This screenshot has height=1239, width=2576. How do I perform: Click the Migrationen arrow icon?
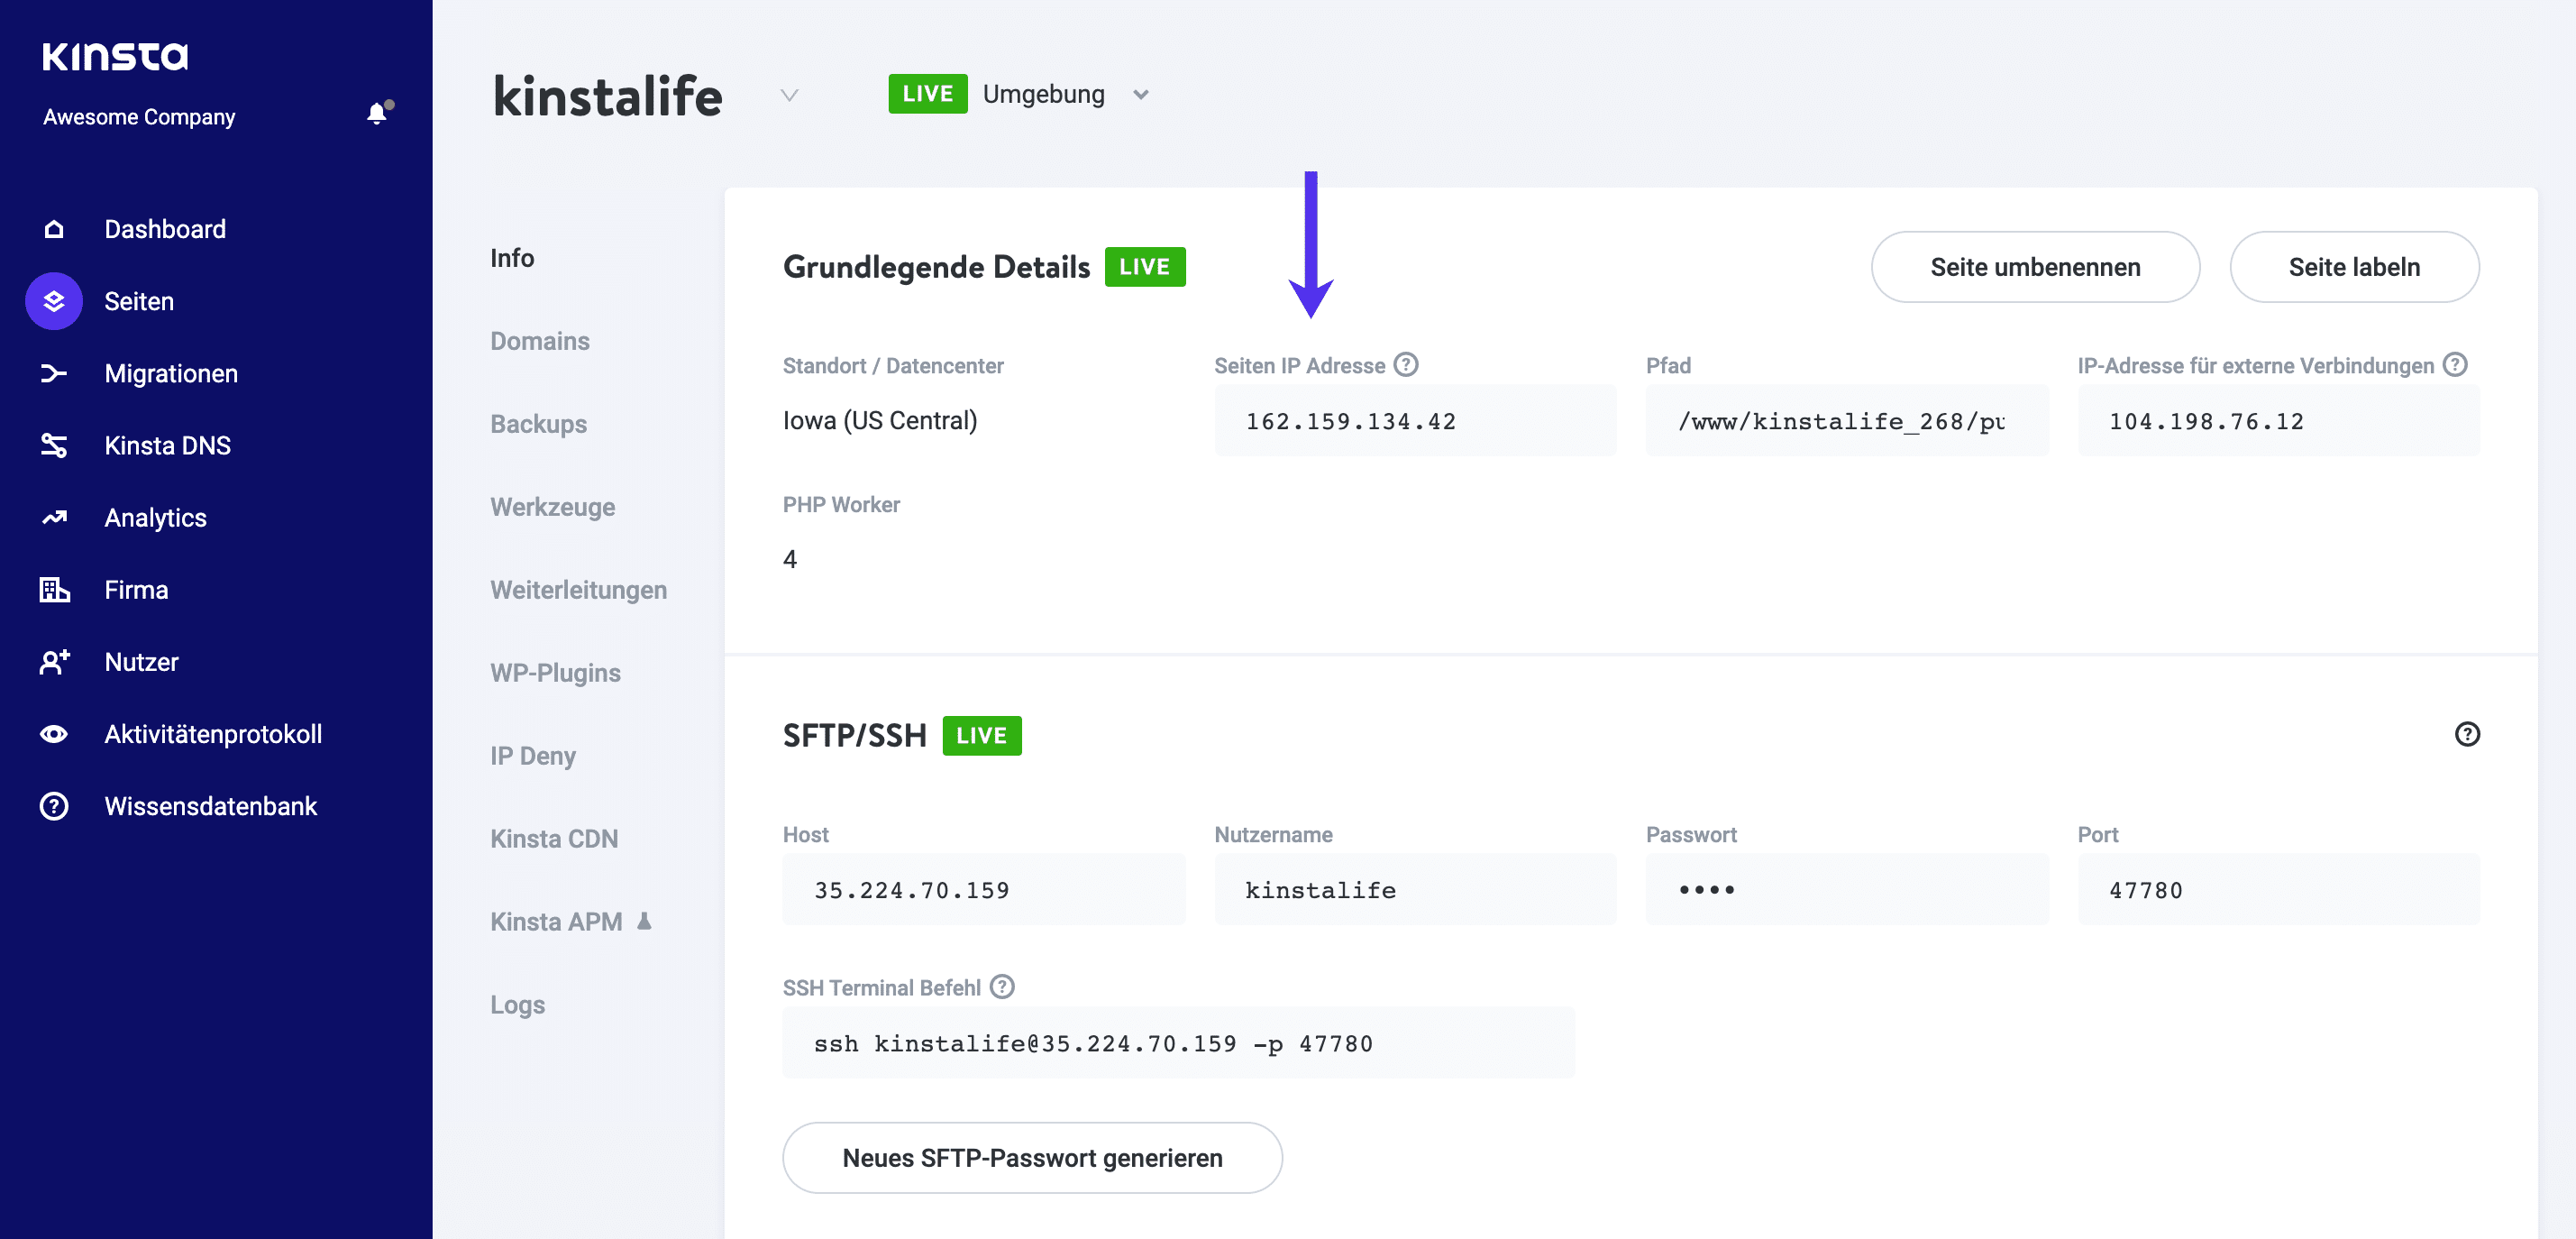[53, 372]
